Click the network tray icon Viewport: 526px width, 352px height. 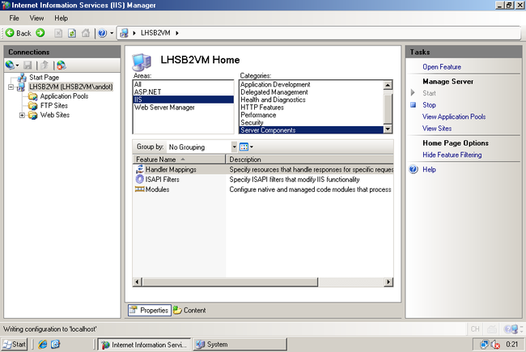(485, 345)
